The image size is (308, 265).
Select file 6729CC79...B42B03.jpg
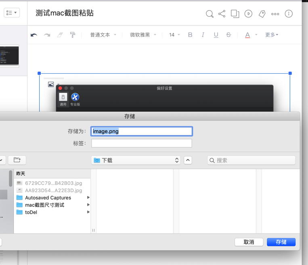(52, 183)
